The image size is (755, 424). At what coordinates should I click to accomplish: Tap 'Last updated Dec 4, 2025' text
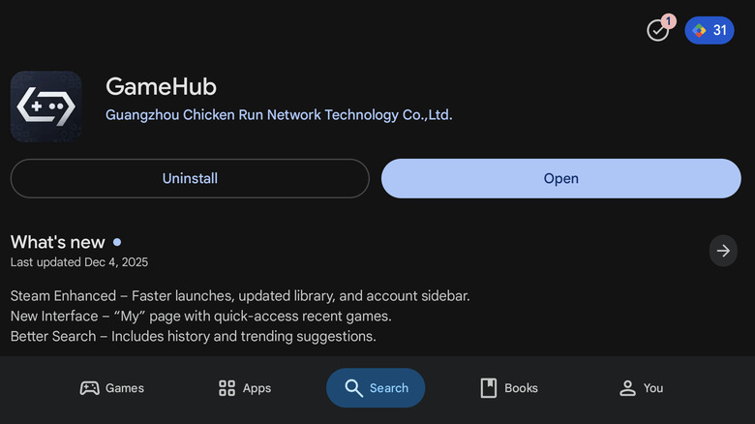pos(79,262)
